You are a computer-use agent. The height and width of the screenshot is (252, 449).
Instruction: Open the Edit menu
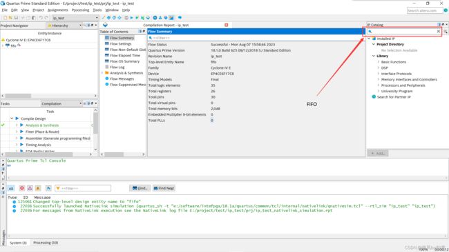click(15, 10)
